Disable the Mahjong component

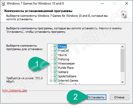point(55,59)
